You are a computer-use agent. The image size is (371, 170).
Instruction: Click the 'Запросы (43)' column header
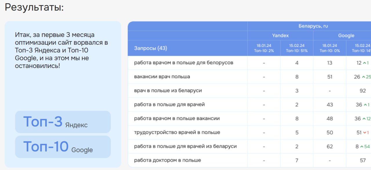pos(150,48)
